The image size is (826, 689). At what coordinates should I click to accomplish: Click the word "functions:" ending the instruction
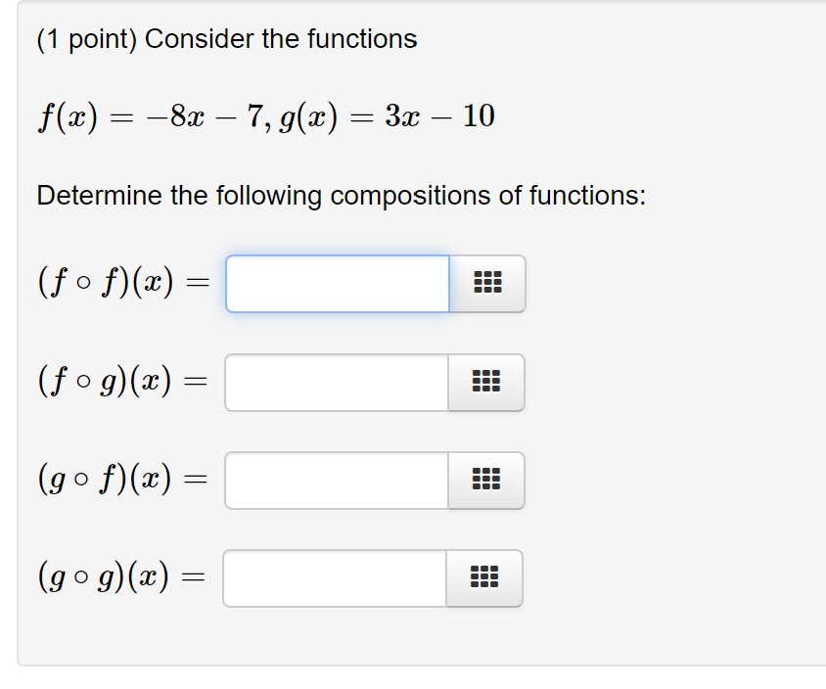pyautogui.click(x=587, y=195)
